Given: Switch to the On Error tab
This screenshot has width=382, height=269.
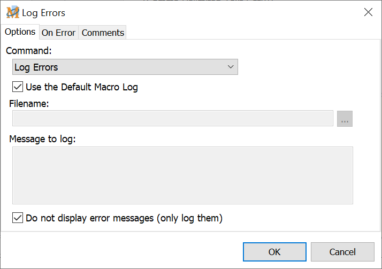Looking at the screenshot, I should tap(58, 33).
